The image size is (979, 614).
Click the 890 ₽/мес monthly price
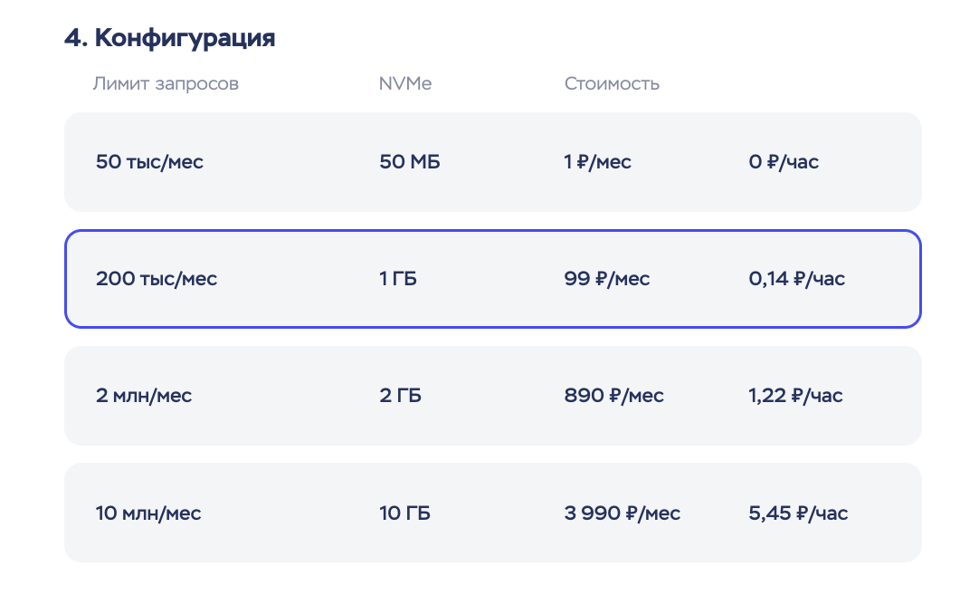[613, 396]
